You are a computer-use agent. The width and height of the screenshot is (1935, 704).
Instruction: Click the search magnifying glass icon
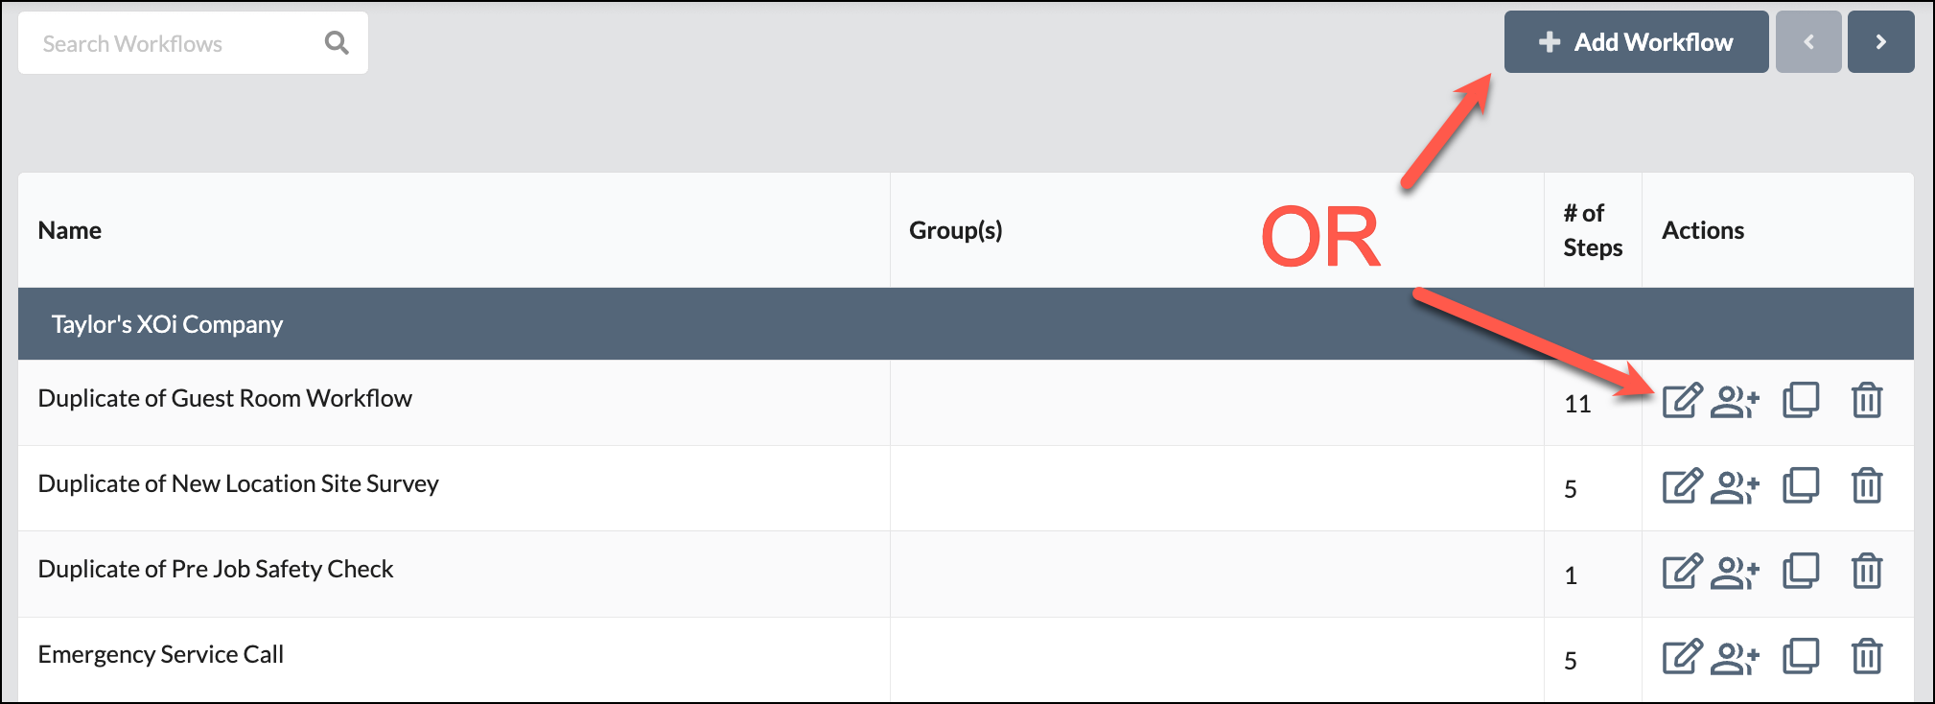(336, 42)
